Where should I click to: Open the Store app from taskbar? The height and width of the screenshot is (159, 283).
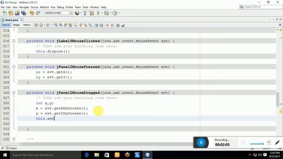point(107,155)
